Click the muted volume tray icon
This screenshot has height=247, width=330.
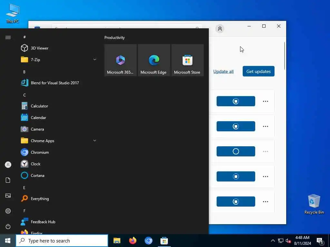click(x=288, y=241)
